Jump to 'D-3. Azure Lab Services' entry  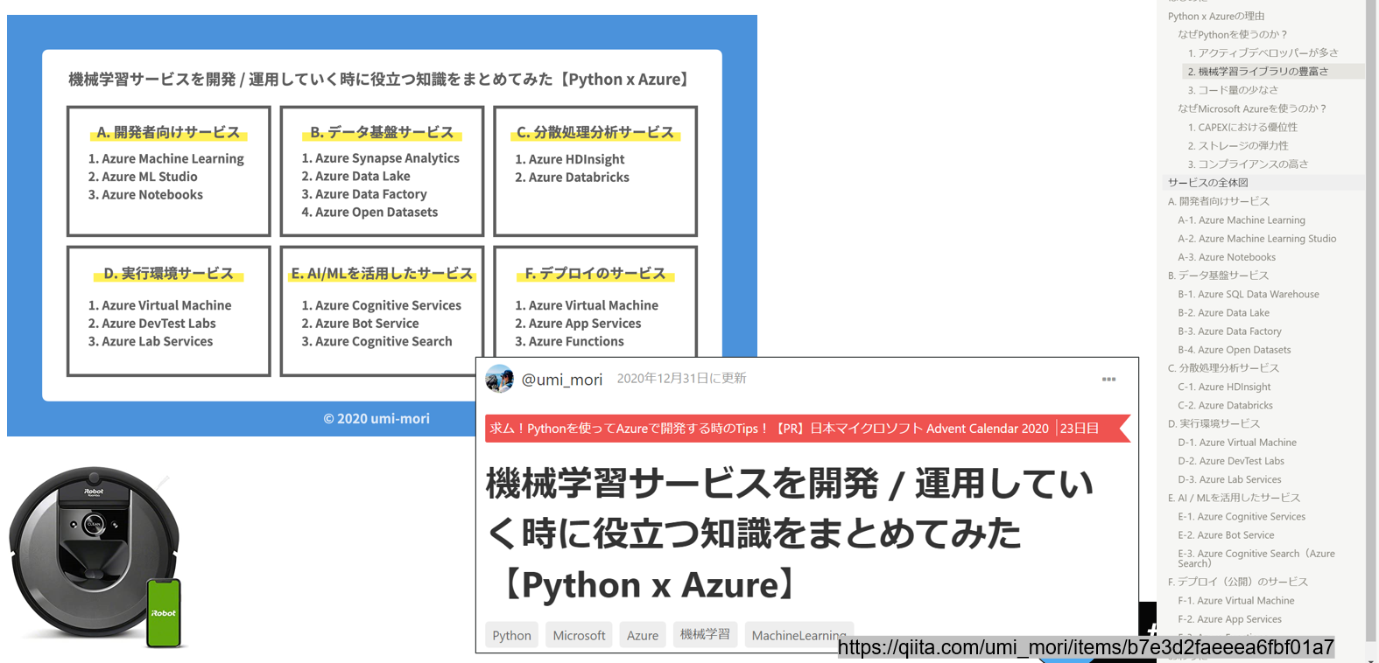coord(1229,479)
